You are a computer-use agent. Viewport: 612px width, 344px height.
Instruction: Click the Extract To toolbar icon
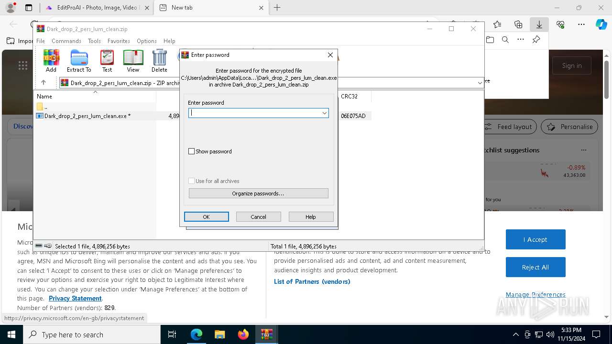point(79,61)
